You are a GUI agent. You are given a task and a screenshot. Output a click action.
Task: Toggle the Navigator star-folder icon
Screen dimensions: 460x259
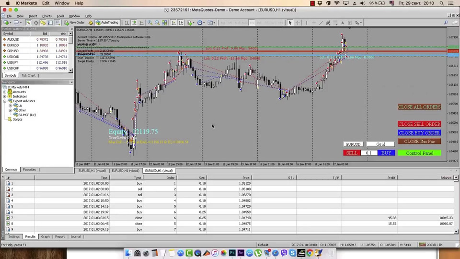43,23
